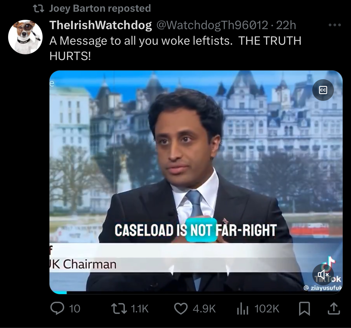
Task: Open view analytics bar chart icon
Action: tap(243, 308)
